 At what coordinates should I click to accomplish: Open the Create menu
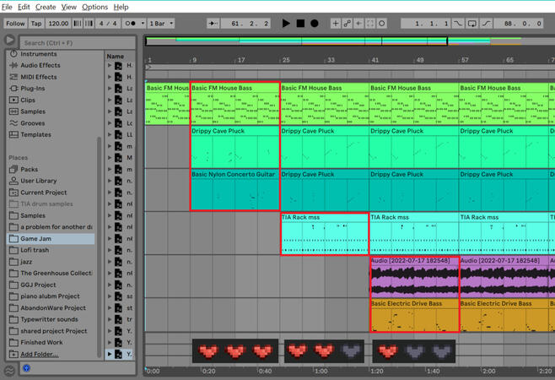click(x=46, y=7)
